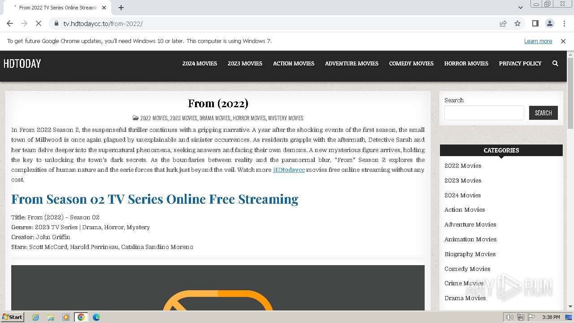
Task: Open the MYSTERY MOVIES category tag
Action: 286,118
